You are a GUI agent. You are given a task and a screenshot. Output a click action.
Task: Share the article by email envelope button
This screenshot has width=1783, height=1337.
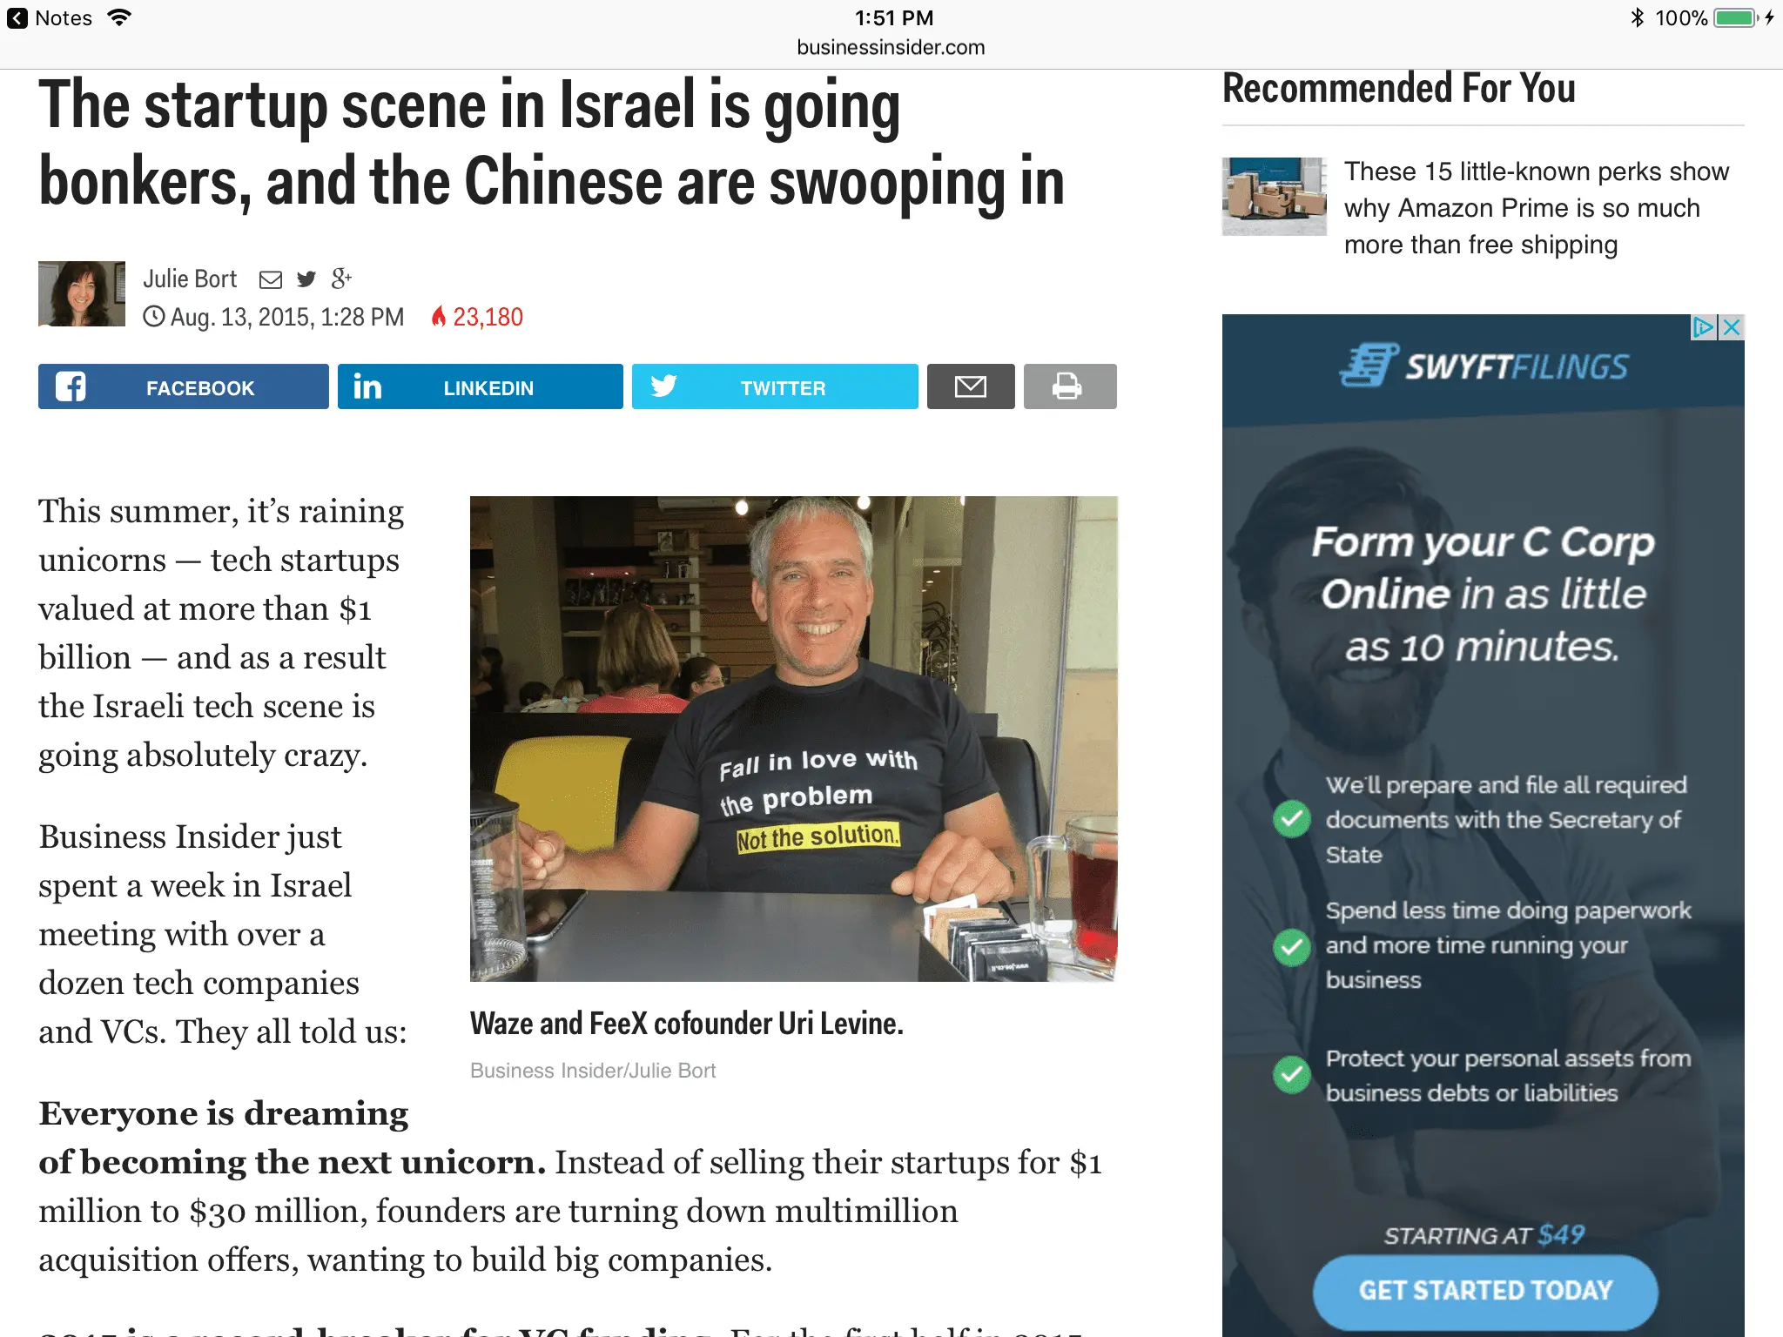pyautogui.click(x=971, y=386)
